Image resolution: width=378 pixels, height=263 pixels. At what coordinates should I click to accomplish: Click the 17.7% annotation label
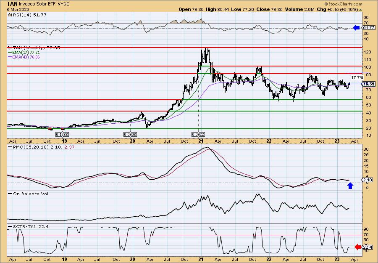[357, 78]
